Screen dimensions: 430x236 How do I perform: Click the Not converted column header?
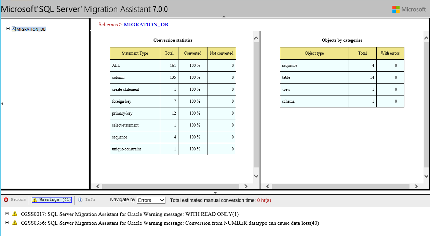(x=221, y=53)
